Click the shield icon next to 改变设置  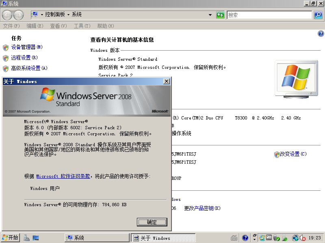point(277,154)
